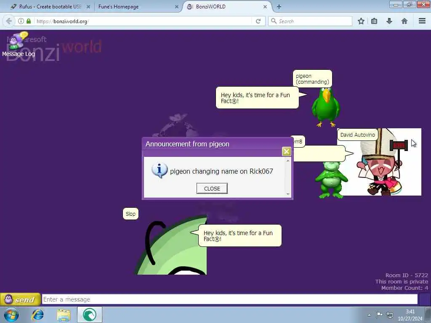Click the active browser taskbar icon

click(x=90, y=315)
